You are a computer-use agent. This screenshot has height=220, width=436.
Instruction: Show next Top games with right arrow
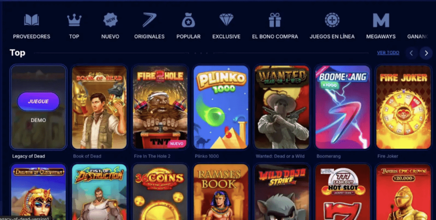click(x=426, y=53)
